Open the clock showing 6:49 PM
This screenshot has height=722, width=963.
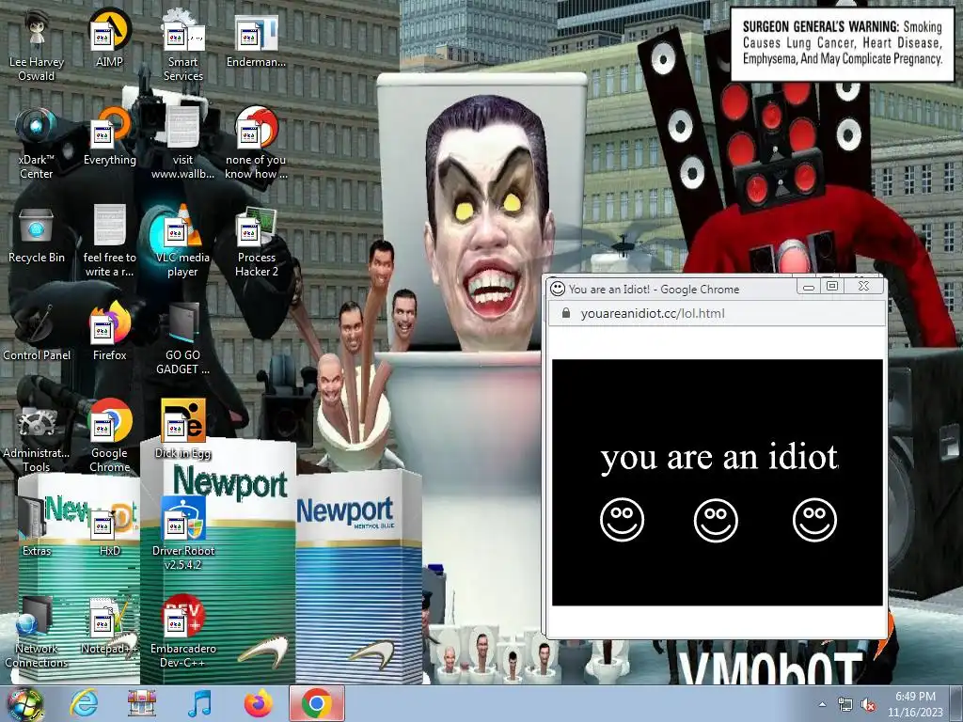[915, 704]
